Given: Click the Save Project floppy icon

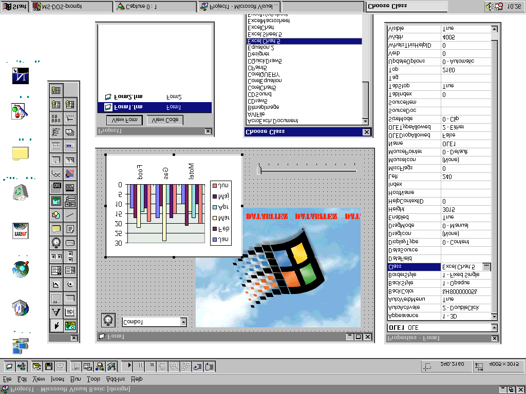Looking at the screenshot, I should tap(49, 366).
